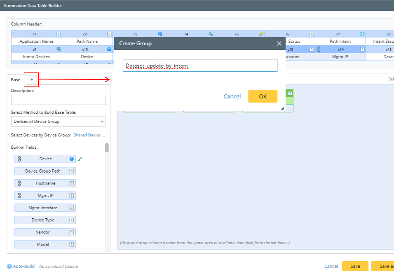
Task: Cancel the Create Group dialog
Action: pos(232,96)
